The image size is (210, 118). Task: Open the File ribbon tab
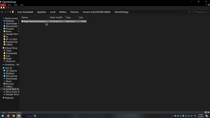[x=3, y=5]
